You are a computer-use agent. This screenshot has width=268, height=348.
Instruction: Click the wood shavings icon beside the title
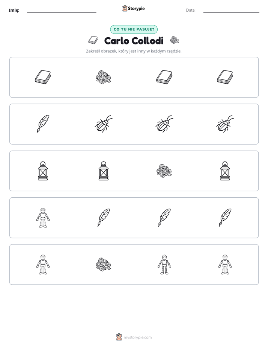pos(175,40)
